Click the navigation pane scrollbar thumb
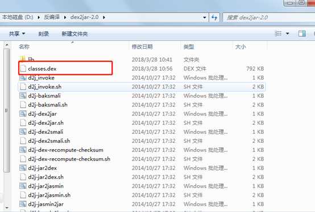Screen dimensions: 315x212 tap(7, 111)
